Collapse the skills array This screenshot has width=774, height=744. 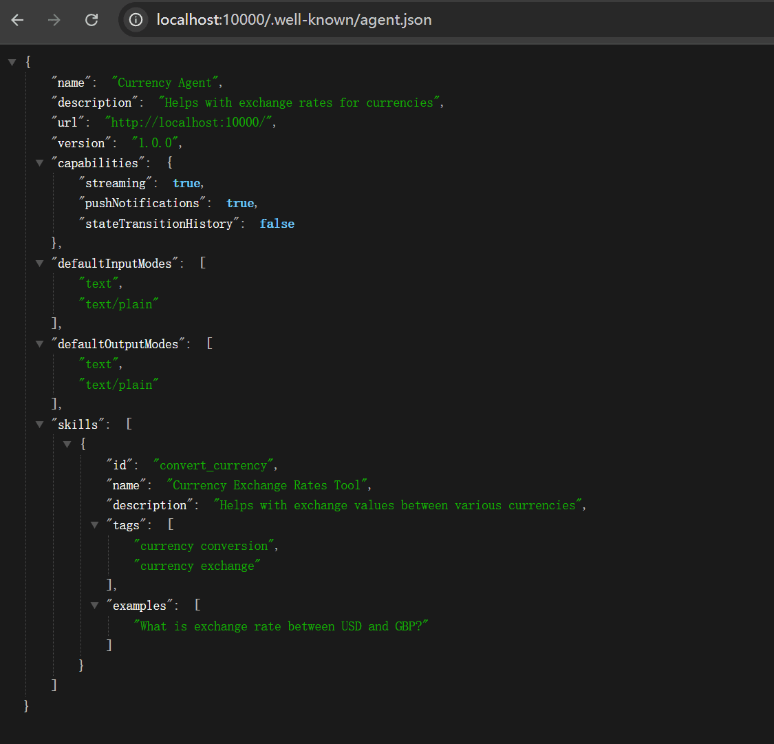click(39, 425)
